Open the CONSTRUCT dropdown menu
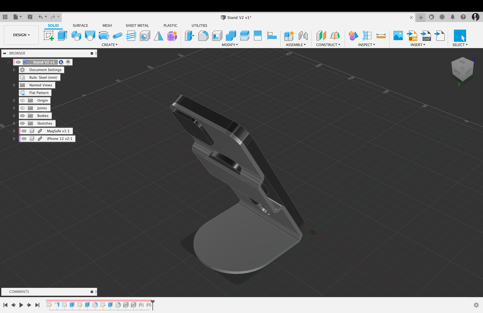This screenshot has height=313, width=483. point(328,45)
